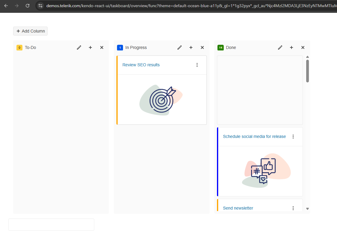
Task: Open the Send newsletter card menu
Action: click(293, 208)
